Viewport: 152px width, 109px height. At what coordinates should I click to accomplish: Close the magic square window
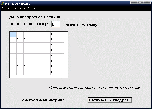point(147,2)
